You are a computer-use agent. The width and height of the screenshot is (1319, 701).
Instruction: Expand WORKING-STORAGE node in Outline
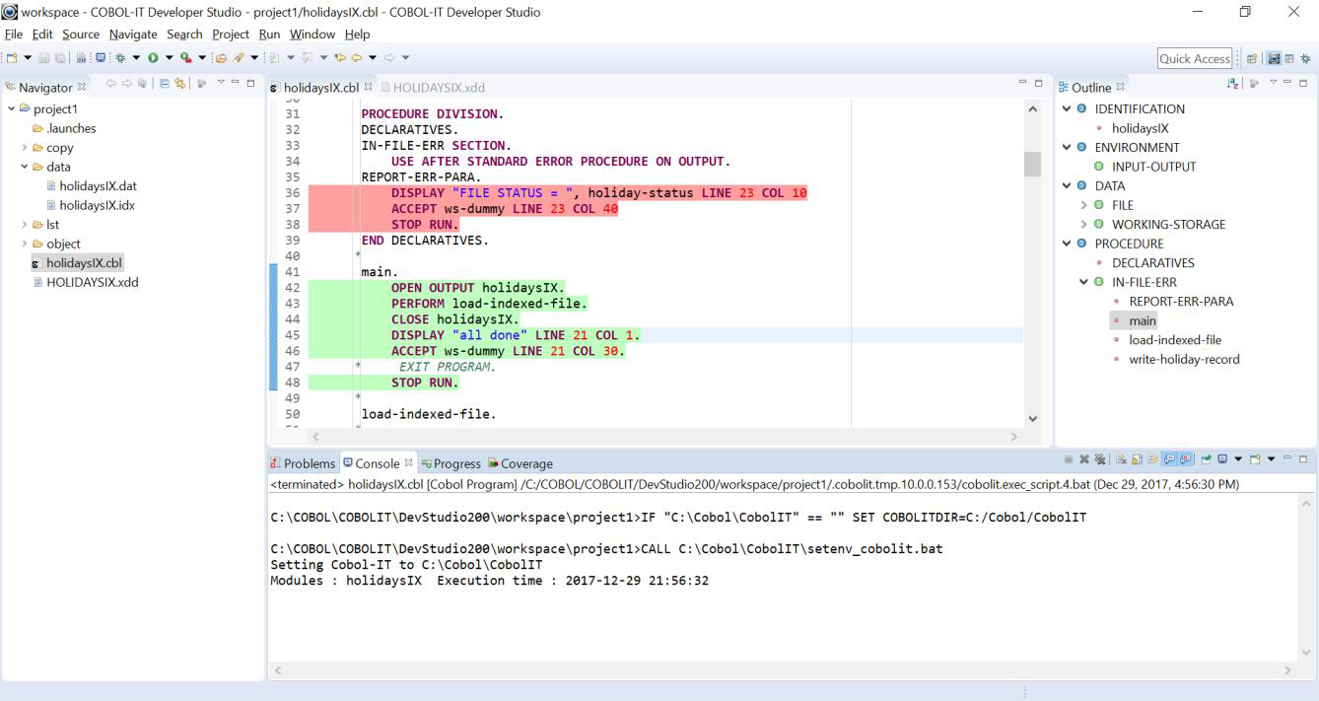pyautogui.click(x=1084, y=225)
